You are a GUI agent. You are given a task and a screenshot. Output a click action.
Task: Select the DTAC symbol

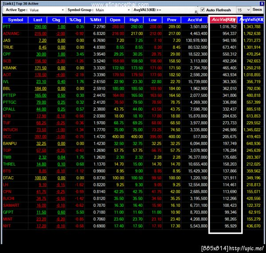coord(8,178)
